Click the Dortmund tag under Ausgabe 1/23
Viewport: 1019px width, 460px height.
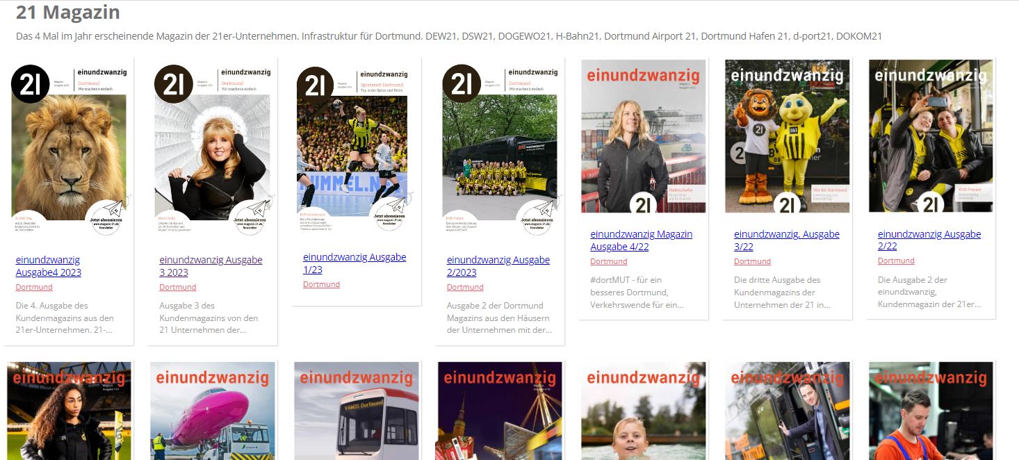point(321,284)
